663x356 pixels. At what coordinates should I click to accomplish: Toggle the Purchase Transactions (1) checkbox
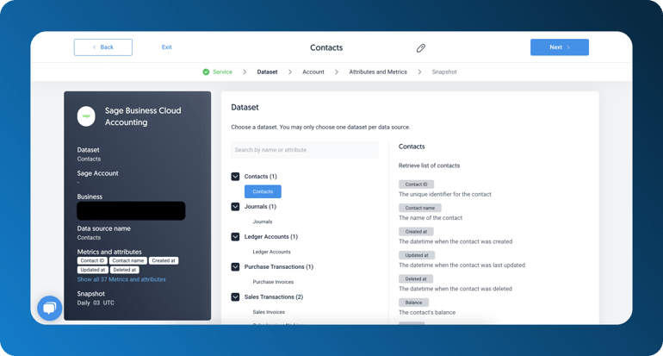click(x=235, y=266)
